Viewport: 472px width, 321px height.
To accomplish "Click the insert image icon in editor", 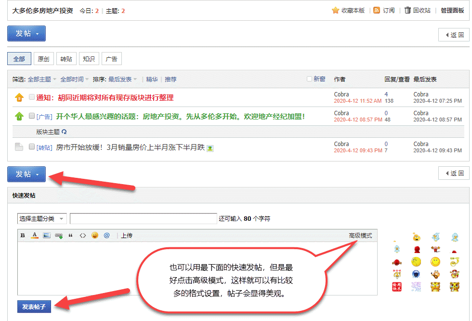I will [47, 236].
